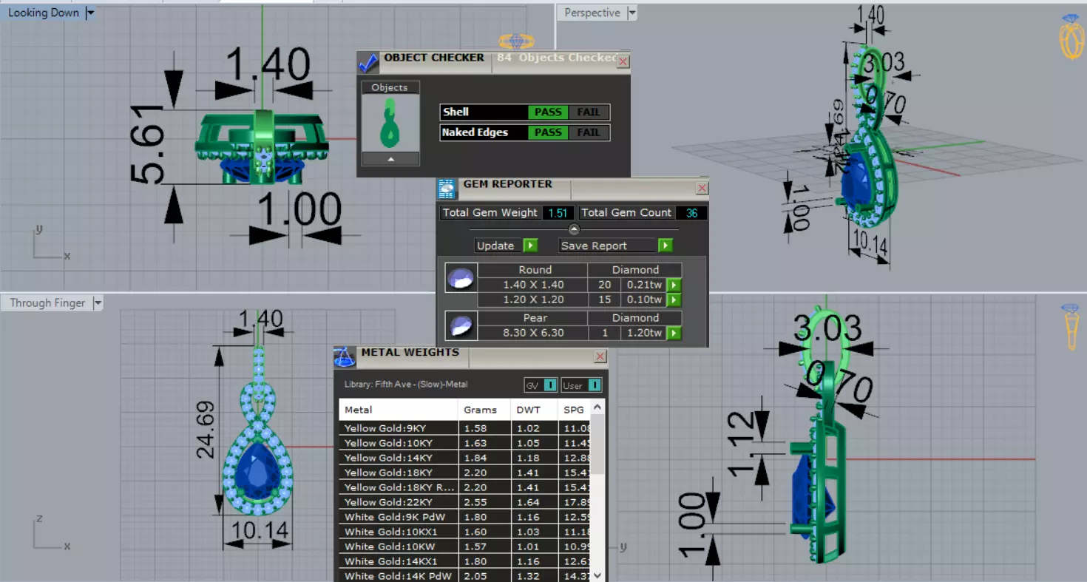Image resolution: width=1087 pixels, height=582 pixels.
Task: Open the Perspective viewport dropdown arrow
Action: tap(631, 13)
